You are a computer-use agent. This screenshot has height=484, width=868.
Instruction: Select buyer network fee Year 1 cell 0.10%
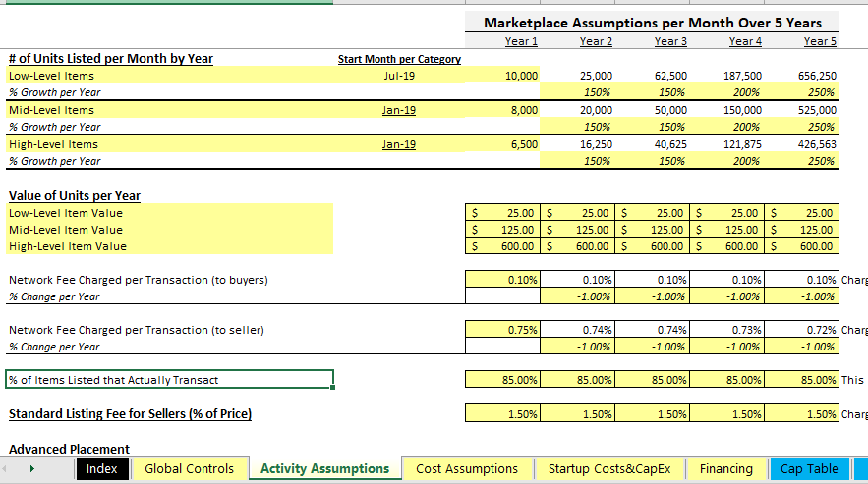click(502, 280)
